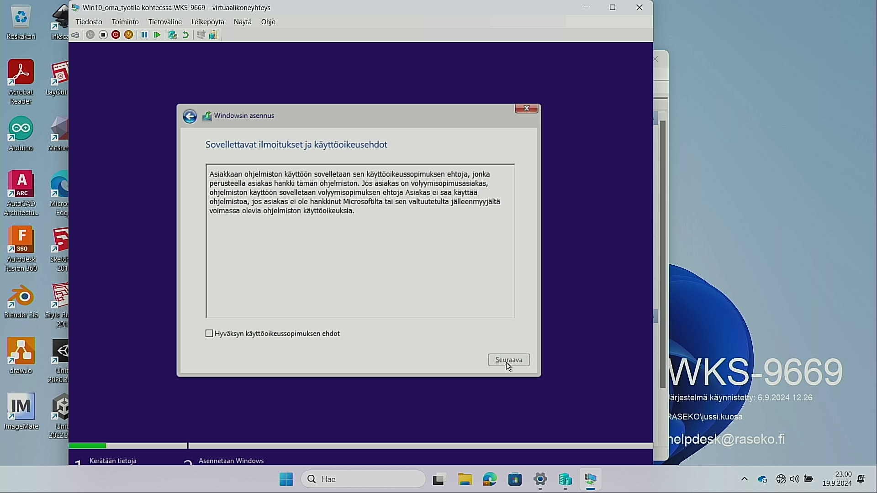This screenshot has width=877, height=493.
Task: Click the Hae search box on taskbar
Action: coord(363,479)
